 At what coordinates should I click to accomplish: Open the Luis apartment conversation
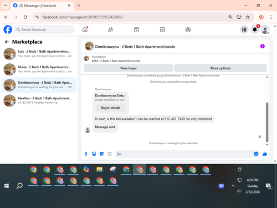tap(39, 54)
